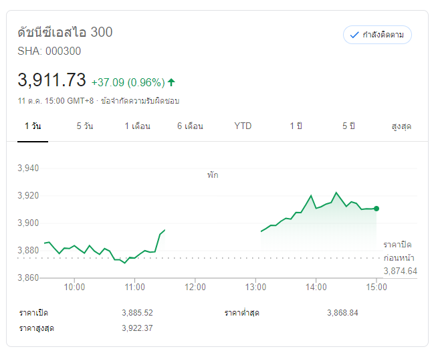Switch to the 1 ปี tab
Viewport: 432px width, 351px height.
tap(296, 126)
